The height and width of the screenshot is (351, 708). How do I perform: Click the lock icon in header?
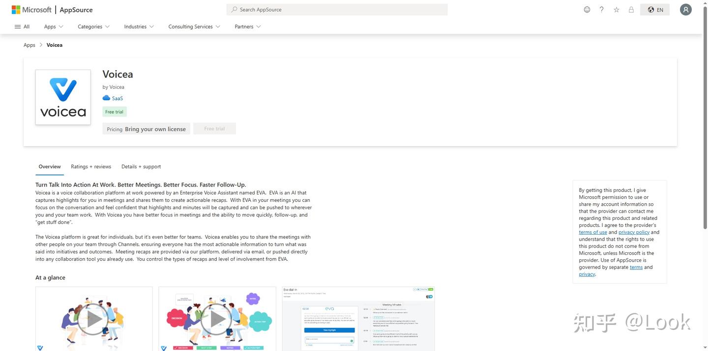[631, 9]
